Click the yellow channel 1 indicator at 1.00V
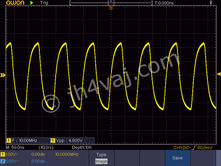The image size is (221, 166). (x=3, y=154)
